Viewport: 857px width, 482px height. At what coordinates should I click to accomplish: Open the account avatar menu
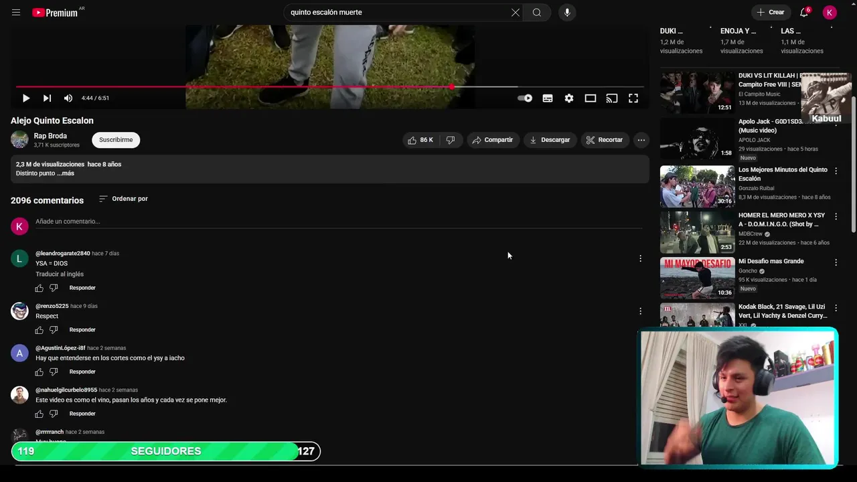[830, 12]
